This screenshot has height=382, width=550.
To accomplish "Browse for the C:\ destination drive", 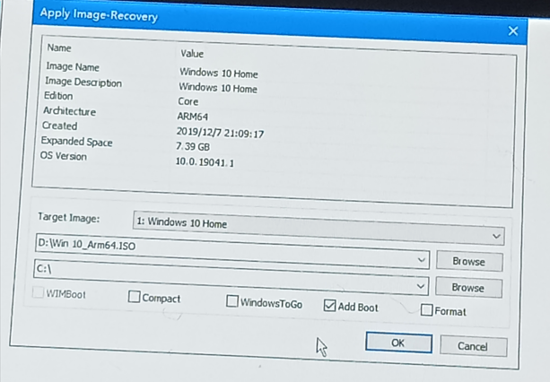I will pos(468,288).
